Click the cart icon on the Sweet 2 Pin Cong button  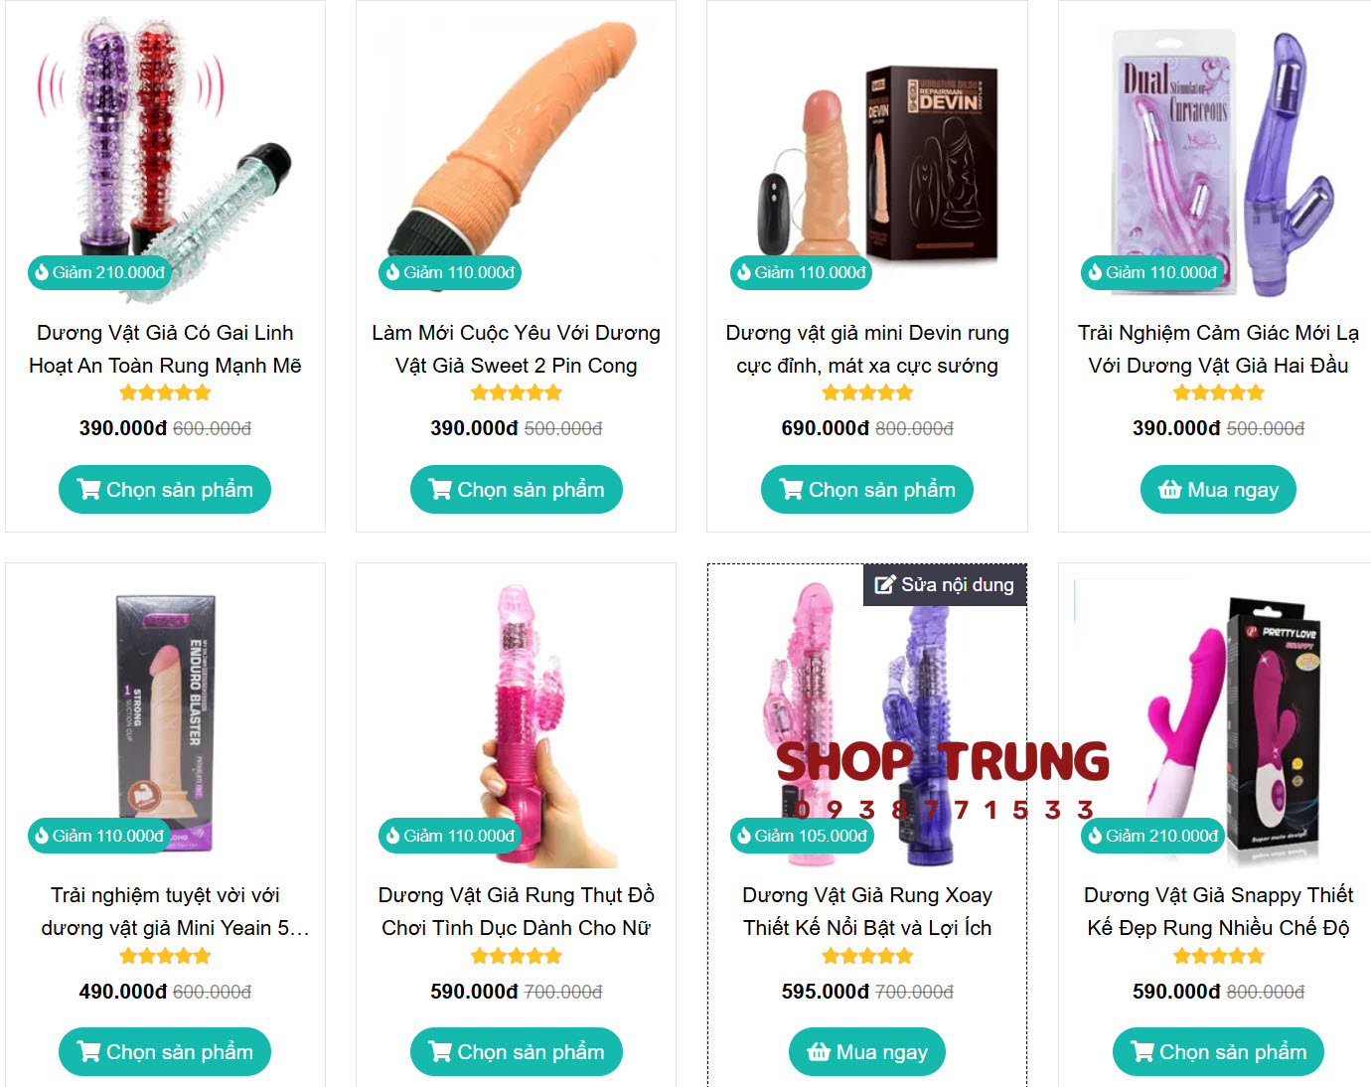(440, 489)
